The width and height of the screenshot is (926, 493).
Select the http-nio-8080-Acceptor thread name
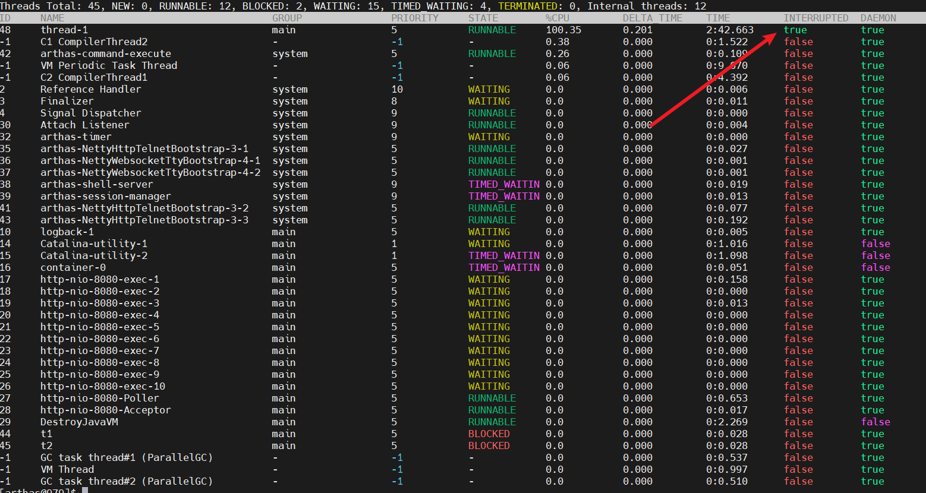[x=105, y=410]
